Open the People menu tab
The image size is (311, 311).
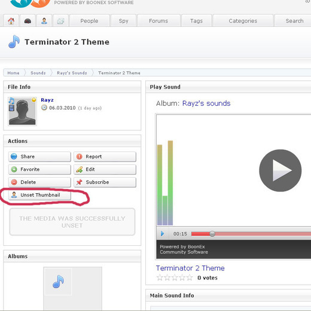89,20
